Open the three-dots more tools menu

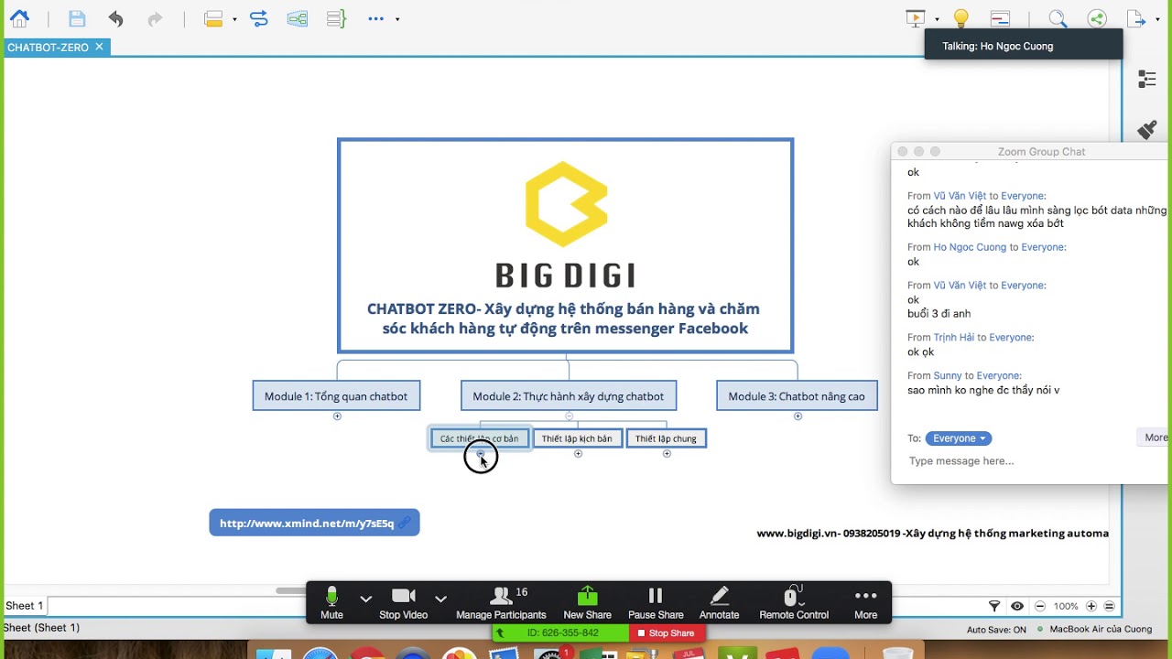tap(376, 18)
